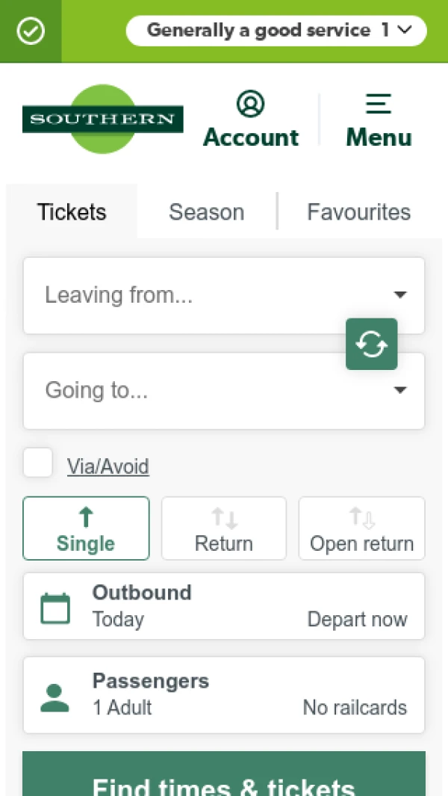Click the up arrow icon on Single
Viewport: 448px width, 796px height.
pyautogui.click(x=87, y=517)
